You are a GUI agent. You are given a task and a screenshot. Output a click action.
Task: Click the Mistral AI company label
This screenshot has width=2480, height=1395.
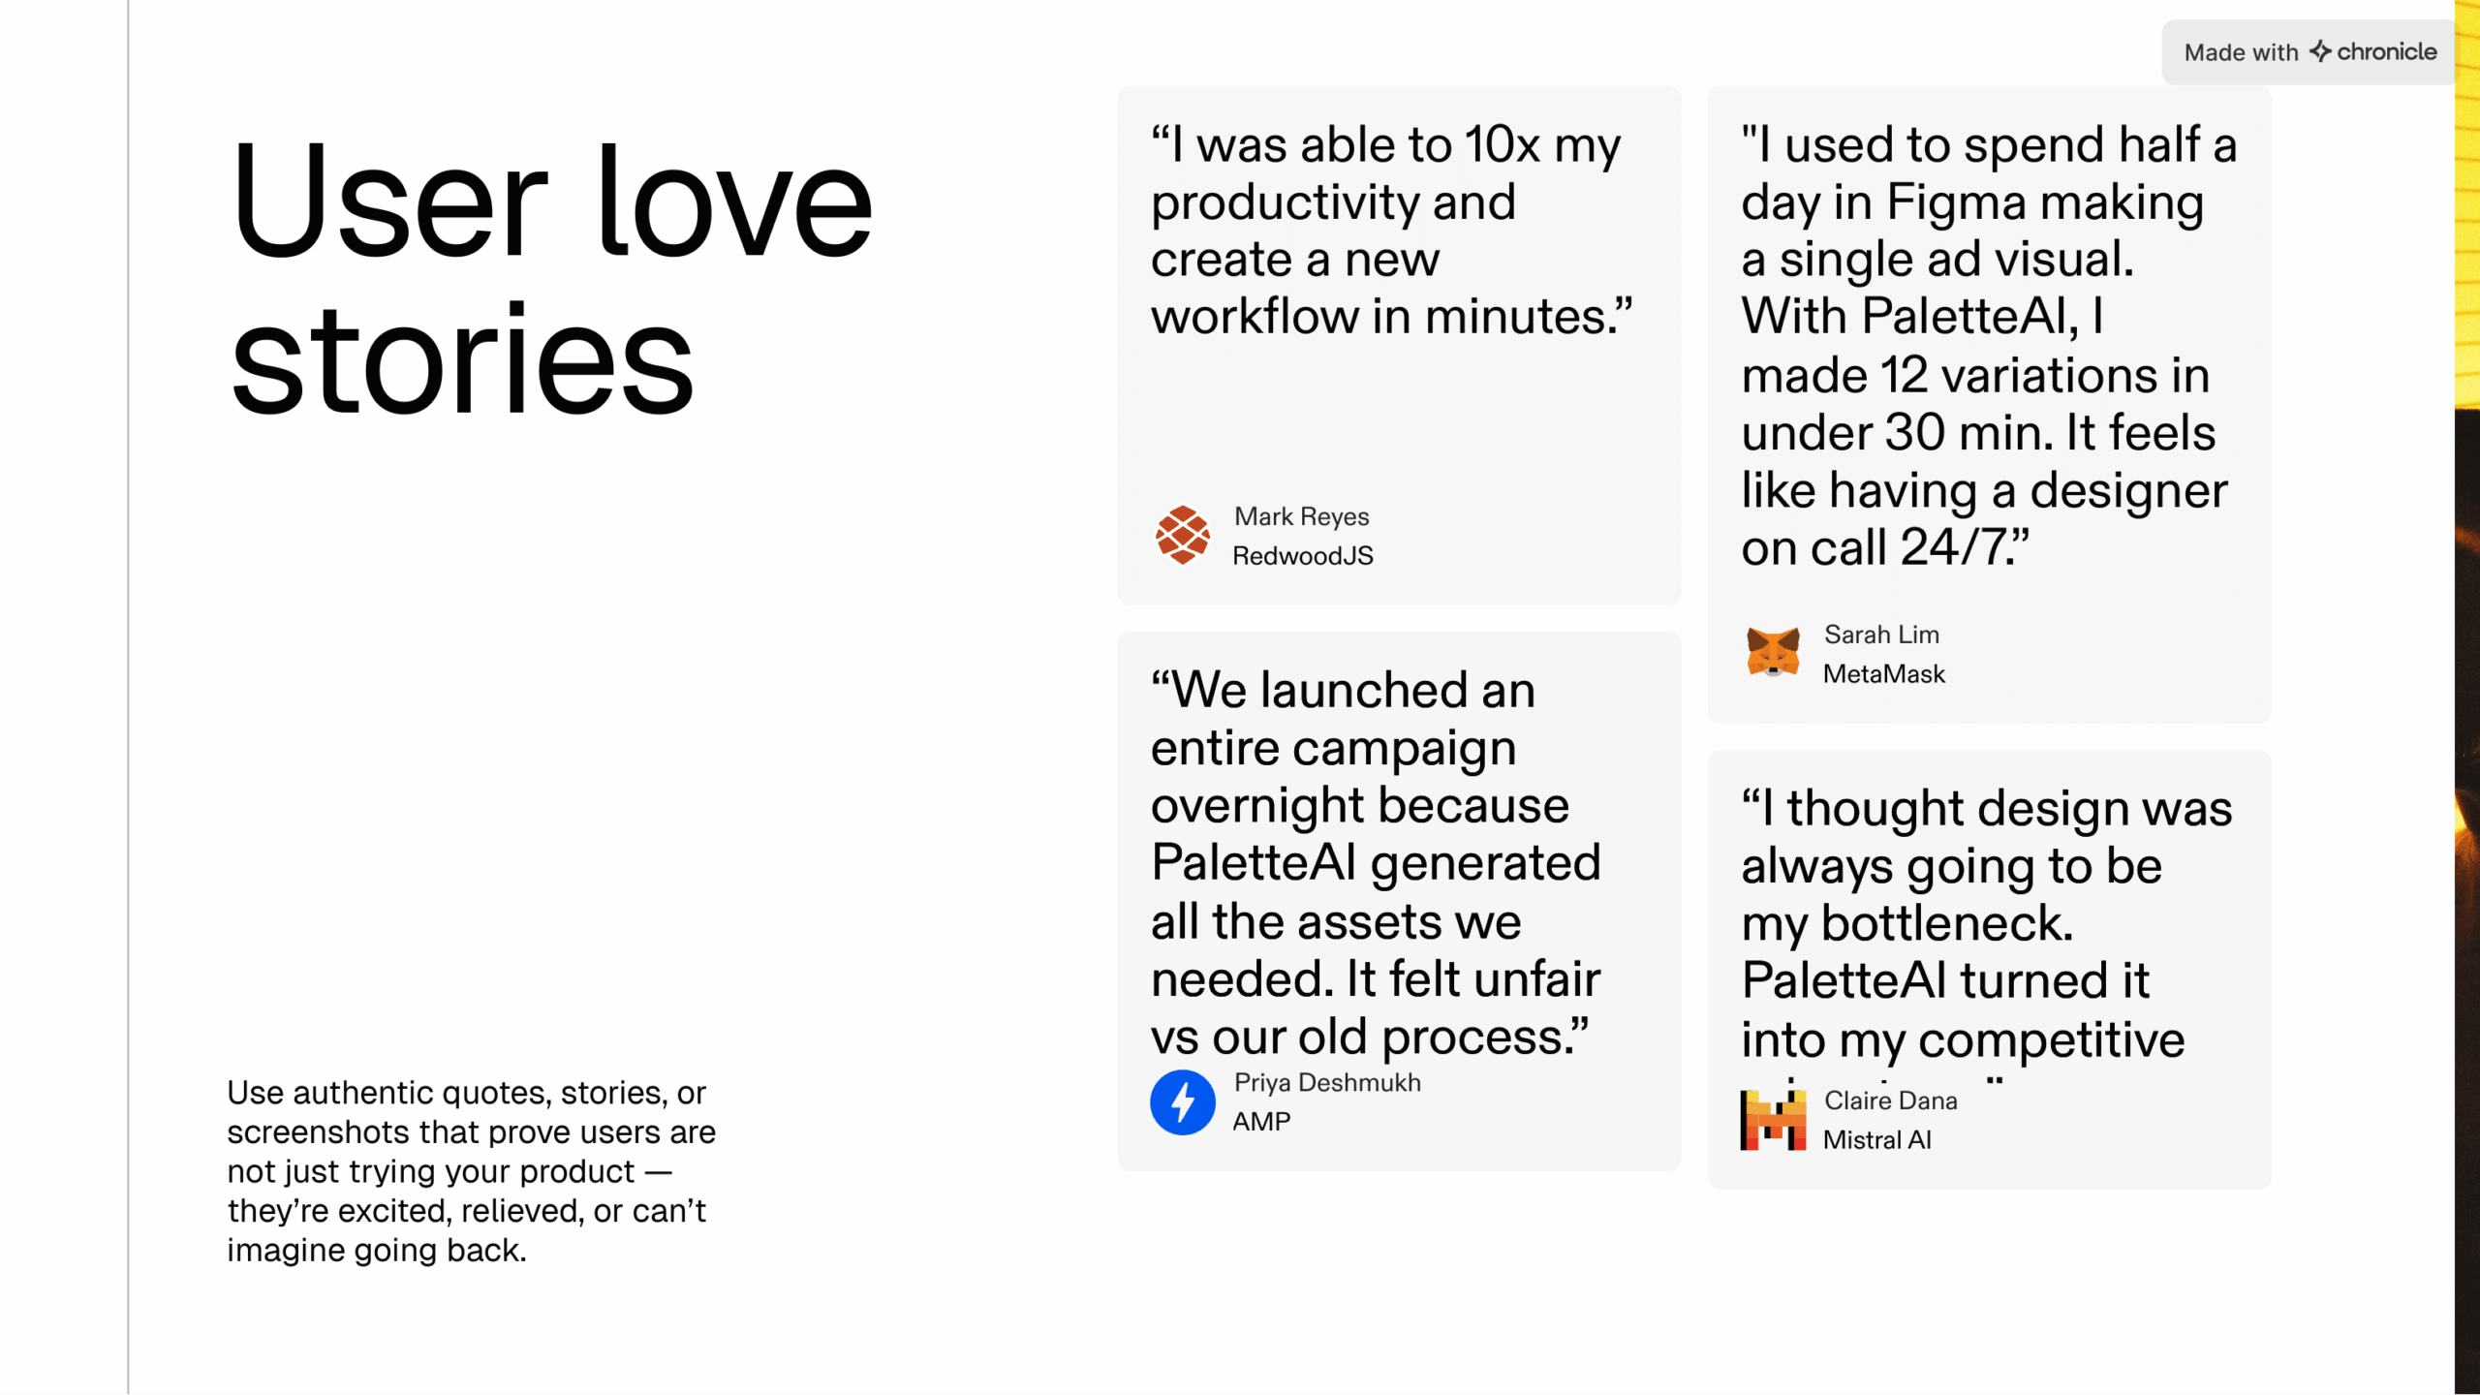(1876, 1140)
